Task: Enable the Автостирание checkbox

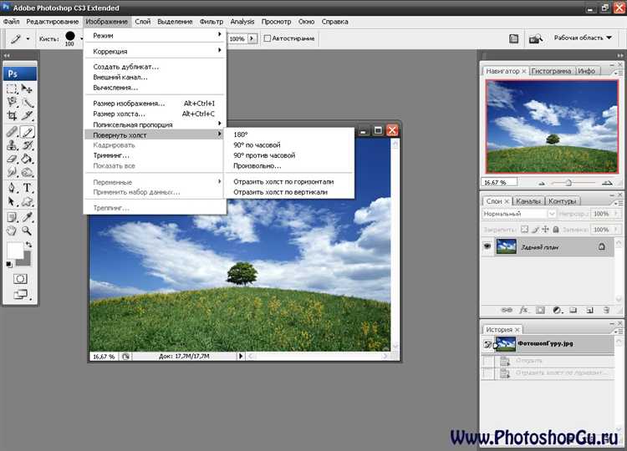Action: pos(268,38)
